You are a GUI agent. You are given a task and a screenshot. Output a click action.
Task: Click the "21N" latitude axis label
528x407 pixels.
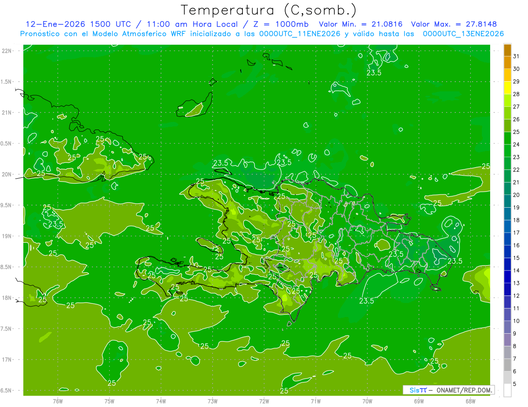[x=7, y=112]
